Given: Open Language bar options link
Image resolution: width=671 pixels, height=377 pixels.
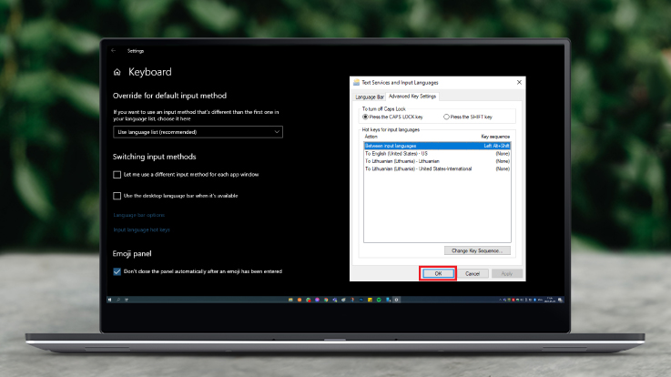Looking at the screenshot, I should click(138, 215).
